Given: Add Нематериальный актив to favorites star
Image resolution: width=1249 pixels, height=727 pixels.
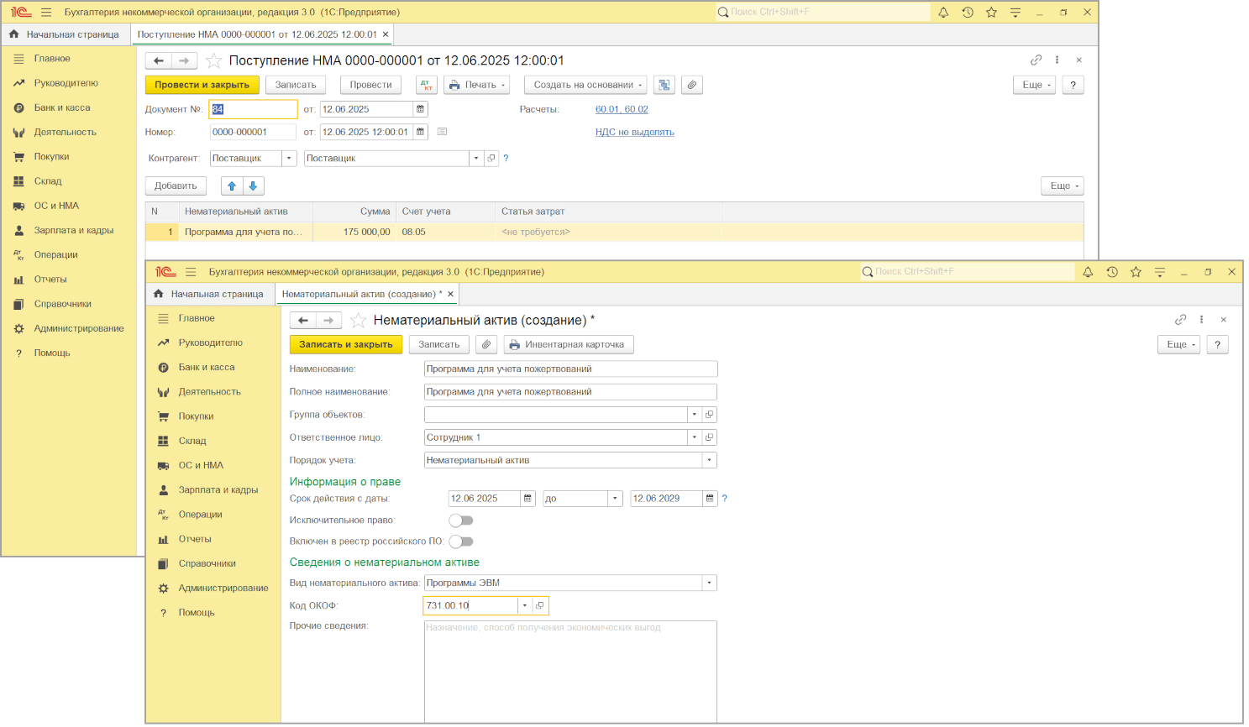Looking at the screenshot, I should (x=359, y=320).
